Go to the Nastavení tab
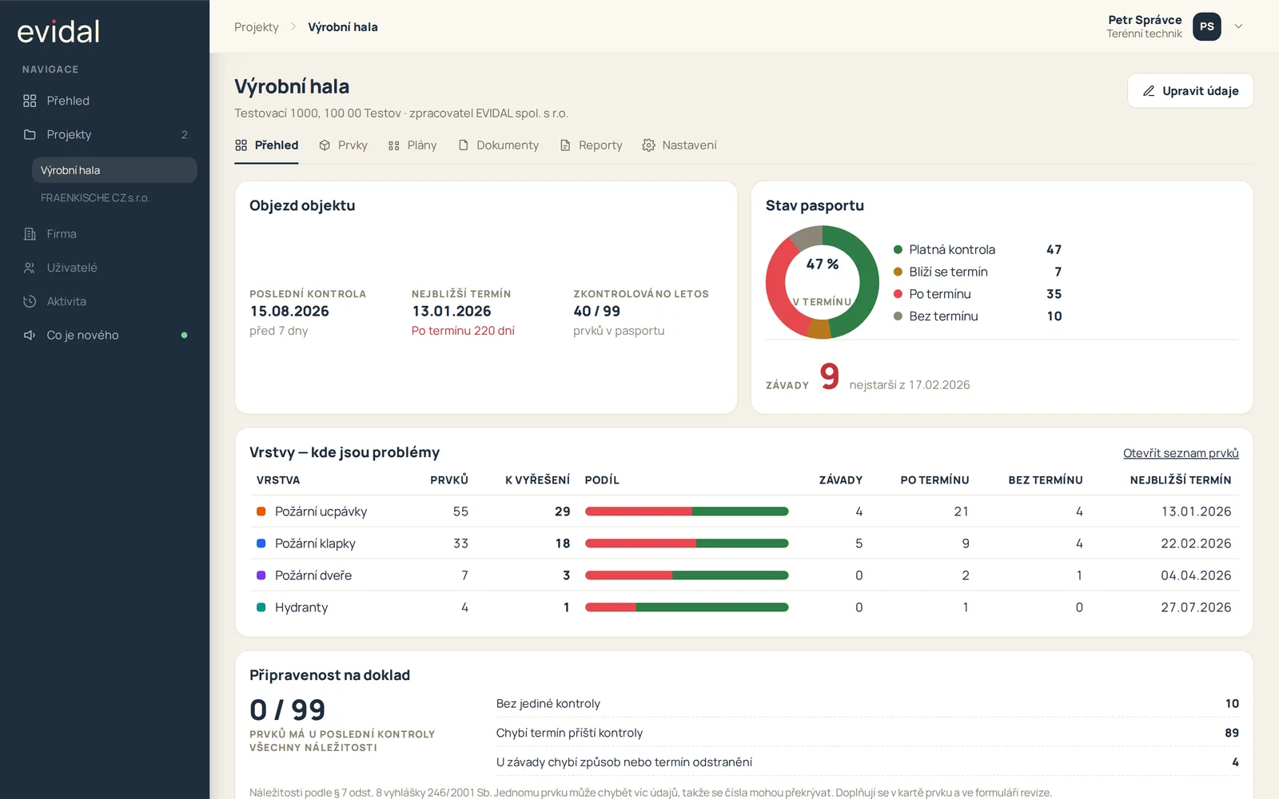The height and width of the screenshot is (799, 1279). 679,145
